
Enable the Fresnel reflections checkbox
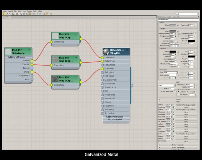pos(194,34)
